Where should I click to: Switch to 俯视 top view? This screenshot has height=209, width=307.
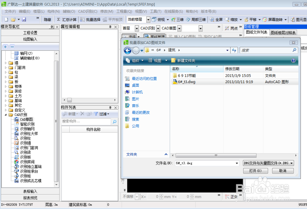coord(159,20)
